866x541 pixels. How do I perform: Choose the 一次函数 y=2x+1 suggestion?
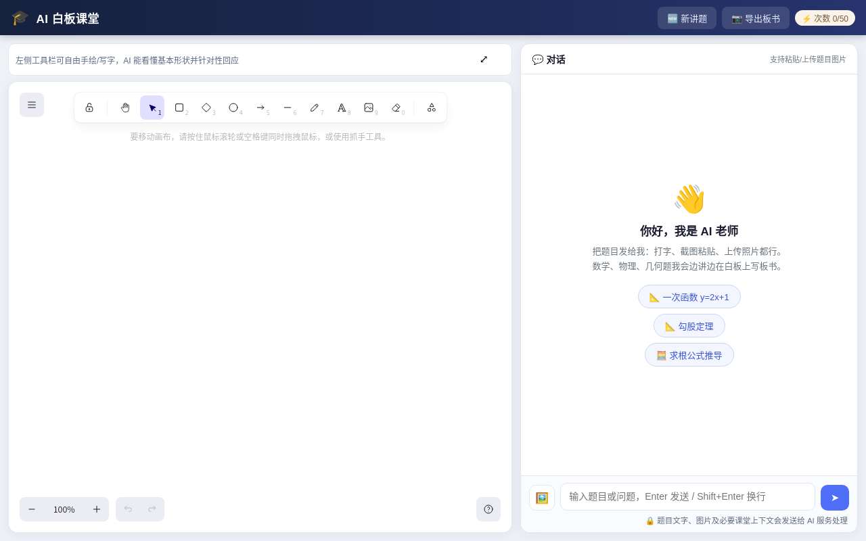coord(689,297)
